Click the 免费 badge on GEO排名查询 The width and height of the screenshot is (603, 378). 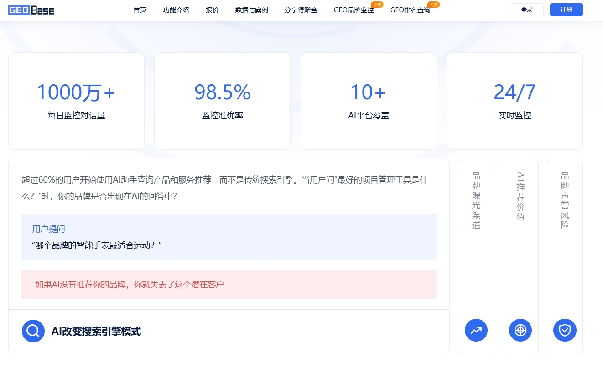click(432, 4)
